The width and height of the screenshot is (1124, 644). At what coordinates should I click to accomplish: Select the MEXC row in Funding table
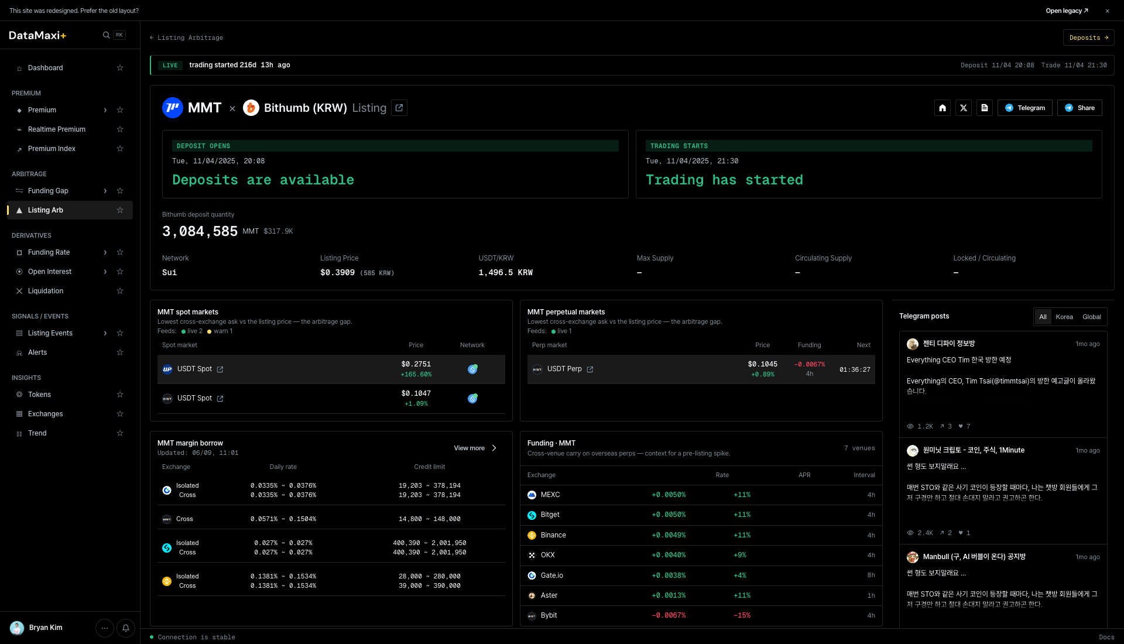pyautogui.click(x=701, y=495)
